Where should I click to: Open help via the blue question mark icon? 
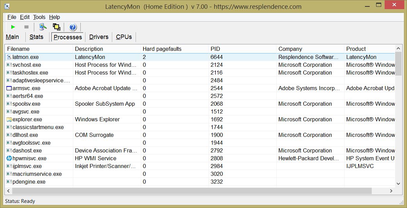73,27
